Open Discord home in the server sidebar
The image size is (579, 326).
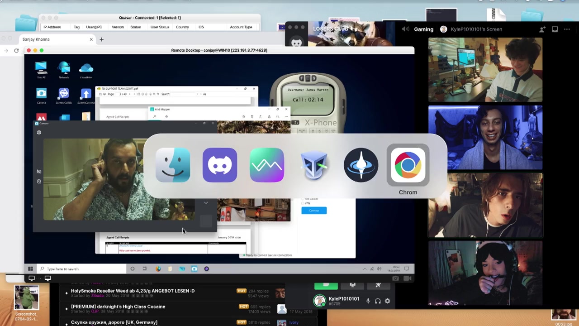pos(296,43)
